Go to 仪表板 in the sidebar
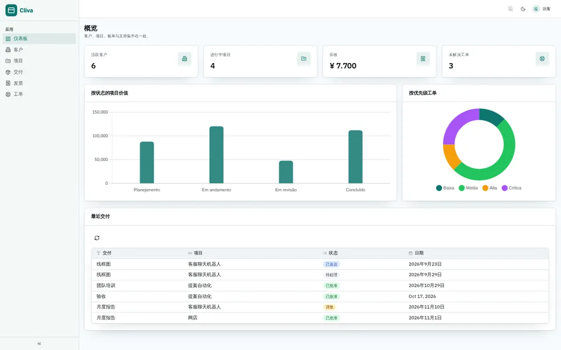 point(39,38)
